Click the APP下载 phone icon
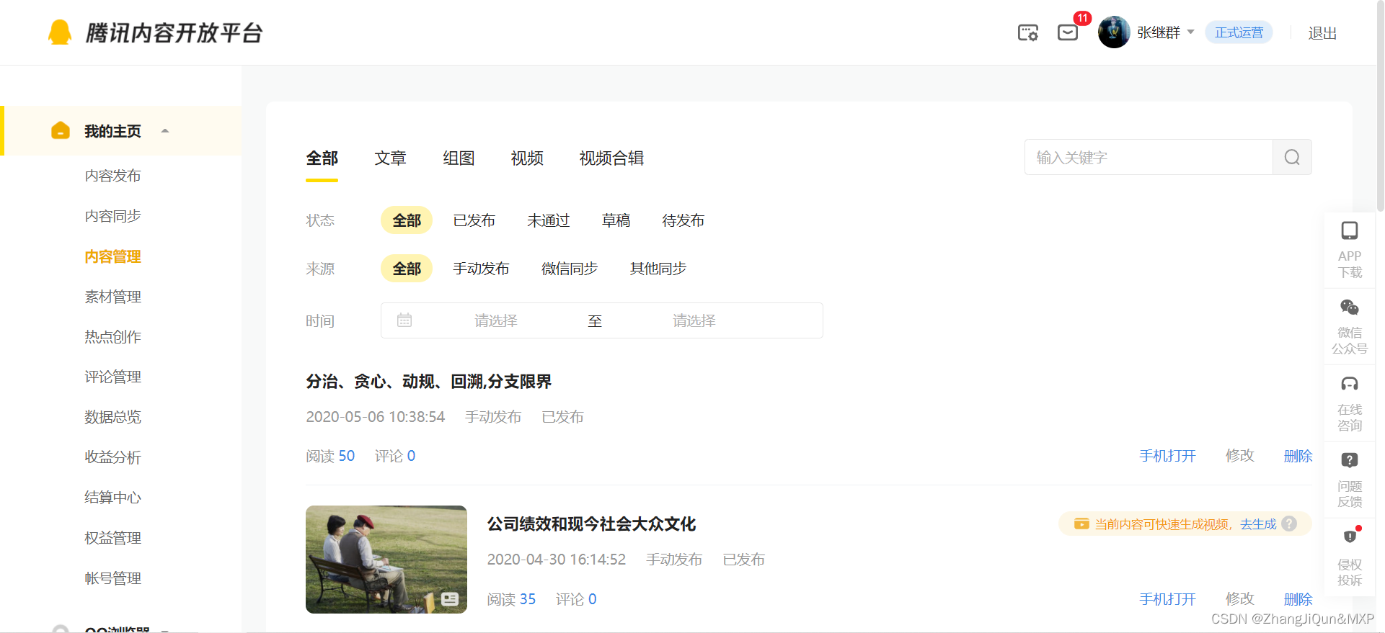1385x633 pixels. [x=1350, y=230]
